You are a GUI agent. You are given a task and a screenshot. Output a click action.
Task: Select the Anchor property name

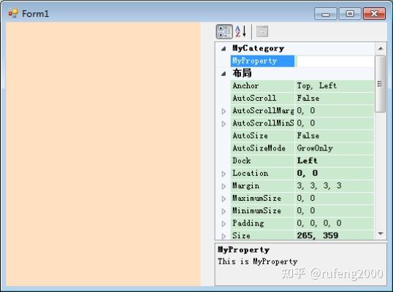coord(262,86)
